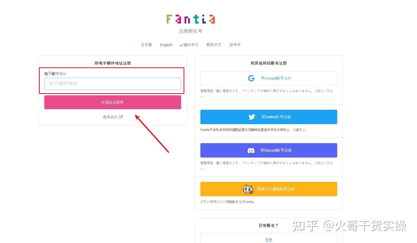Viewport: 417px width, 243px height.
Task: Switch the page language to 日本語
Action: coord(146,45)
